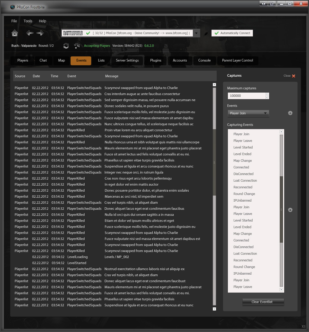Click the title bar left-right arrows button
The width and height of the screenshot is (309, 332).
(263, 4)
